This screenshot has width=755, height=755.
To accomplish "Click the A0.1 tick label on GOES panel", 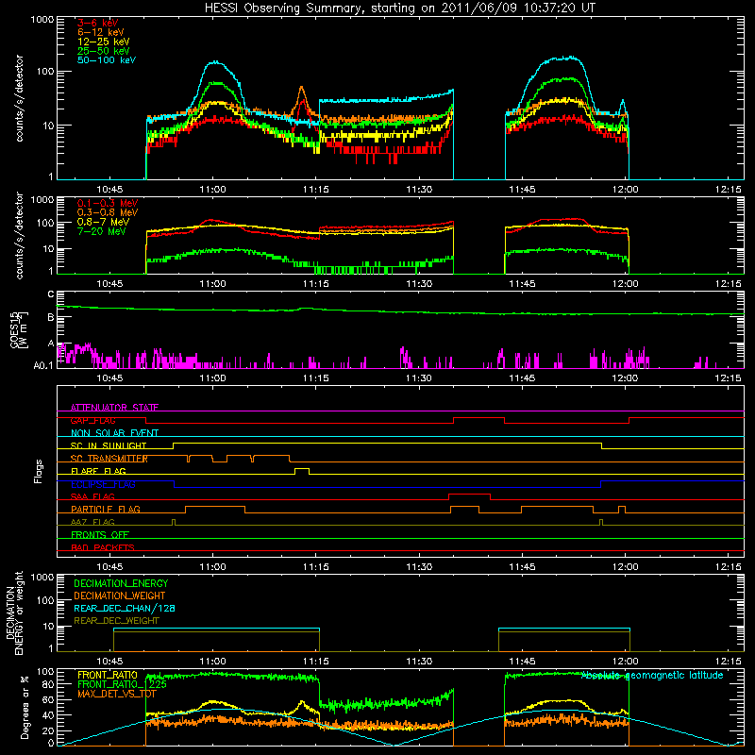I will point(42,366).
